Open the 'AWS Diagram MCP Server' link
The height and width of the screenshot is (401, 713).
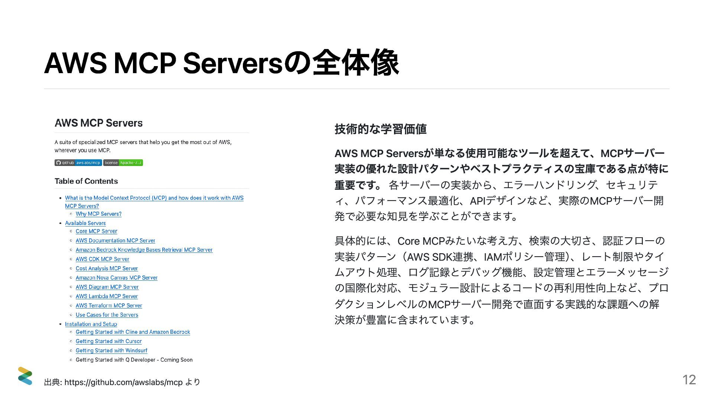pyautogui.click(x=107, y=287)
